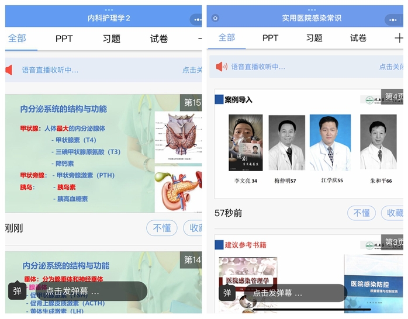Mark 案例导入 slide as 不懂
The height and width of the screenshot is (319, 408).
pyautogui.click(x=361, y=213)
